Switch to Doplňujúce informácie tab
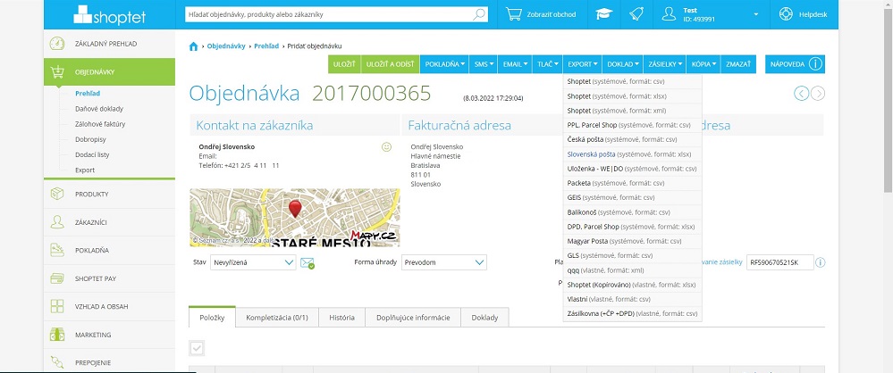 click(413, 318)
